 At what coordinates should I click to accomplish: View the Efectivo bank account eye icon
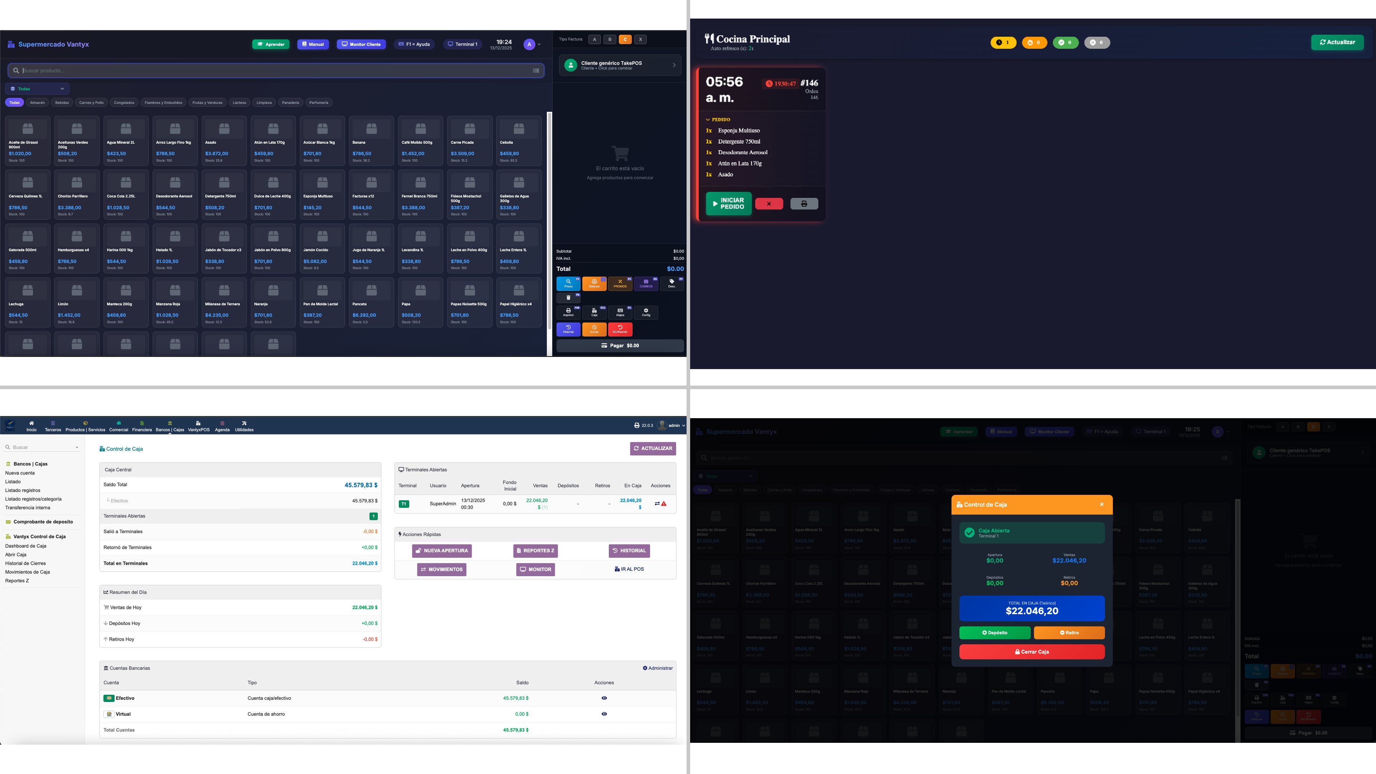tap(604, 698)
